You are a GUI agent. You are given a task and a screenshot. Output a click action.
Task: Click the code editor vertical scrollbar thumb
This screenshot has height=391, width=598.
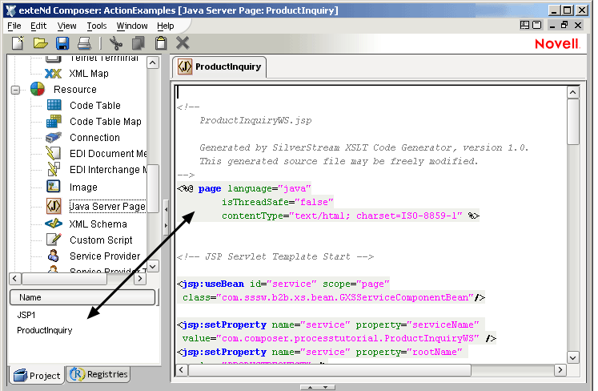pyautogui.click(x=573, y=122)
